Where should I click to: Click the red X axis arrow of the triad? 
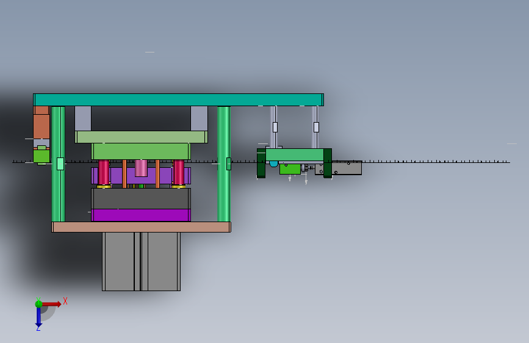click(x=52, y=304)
